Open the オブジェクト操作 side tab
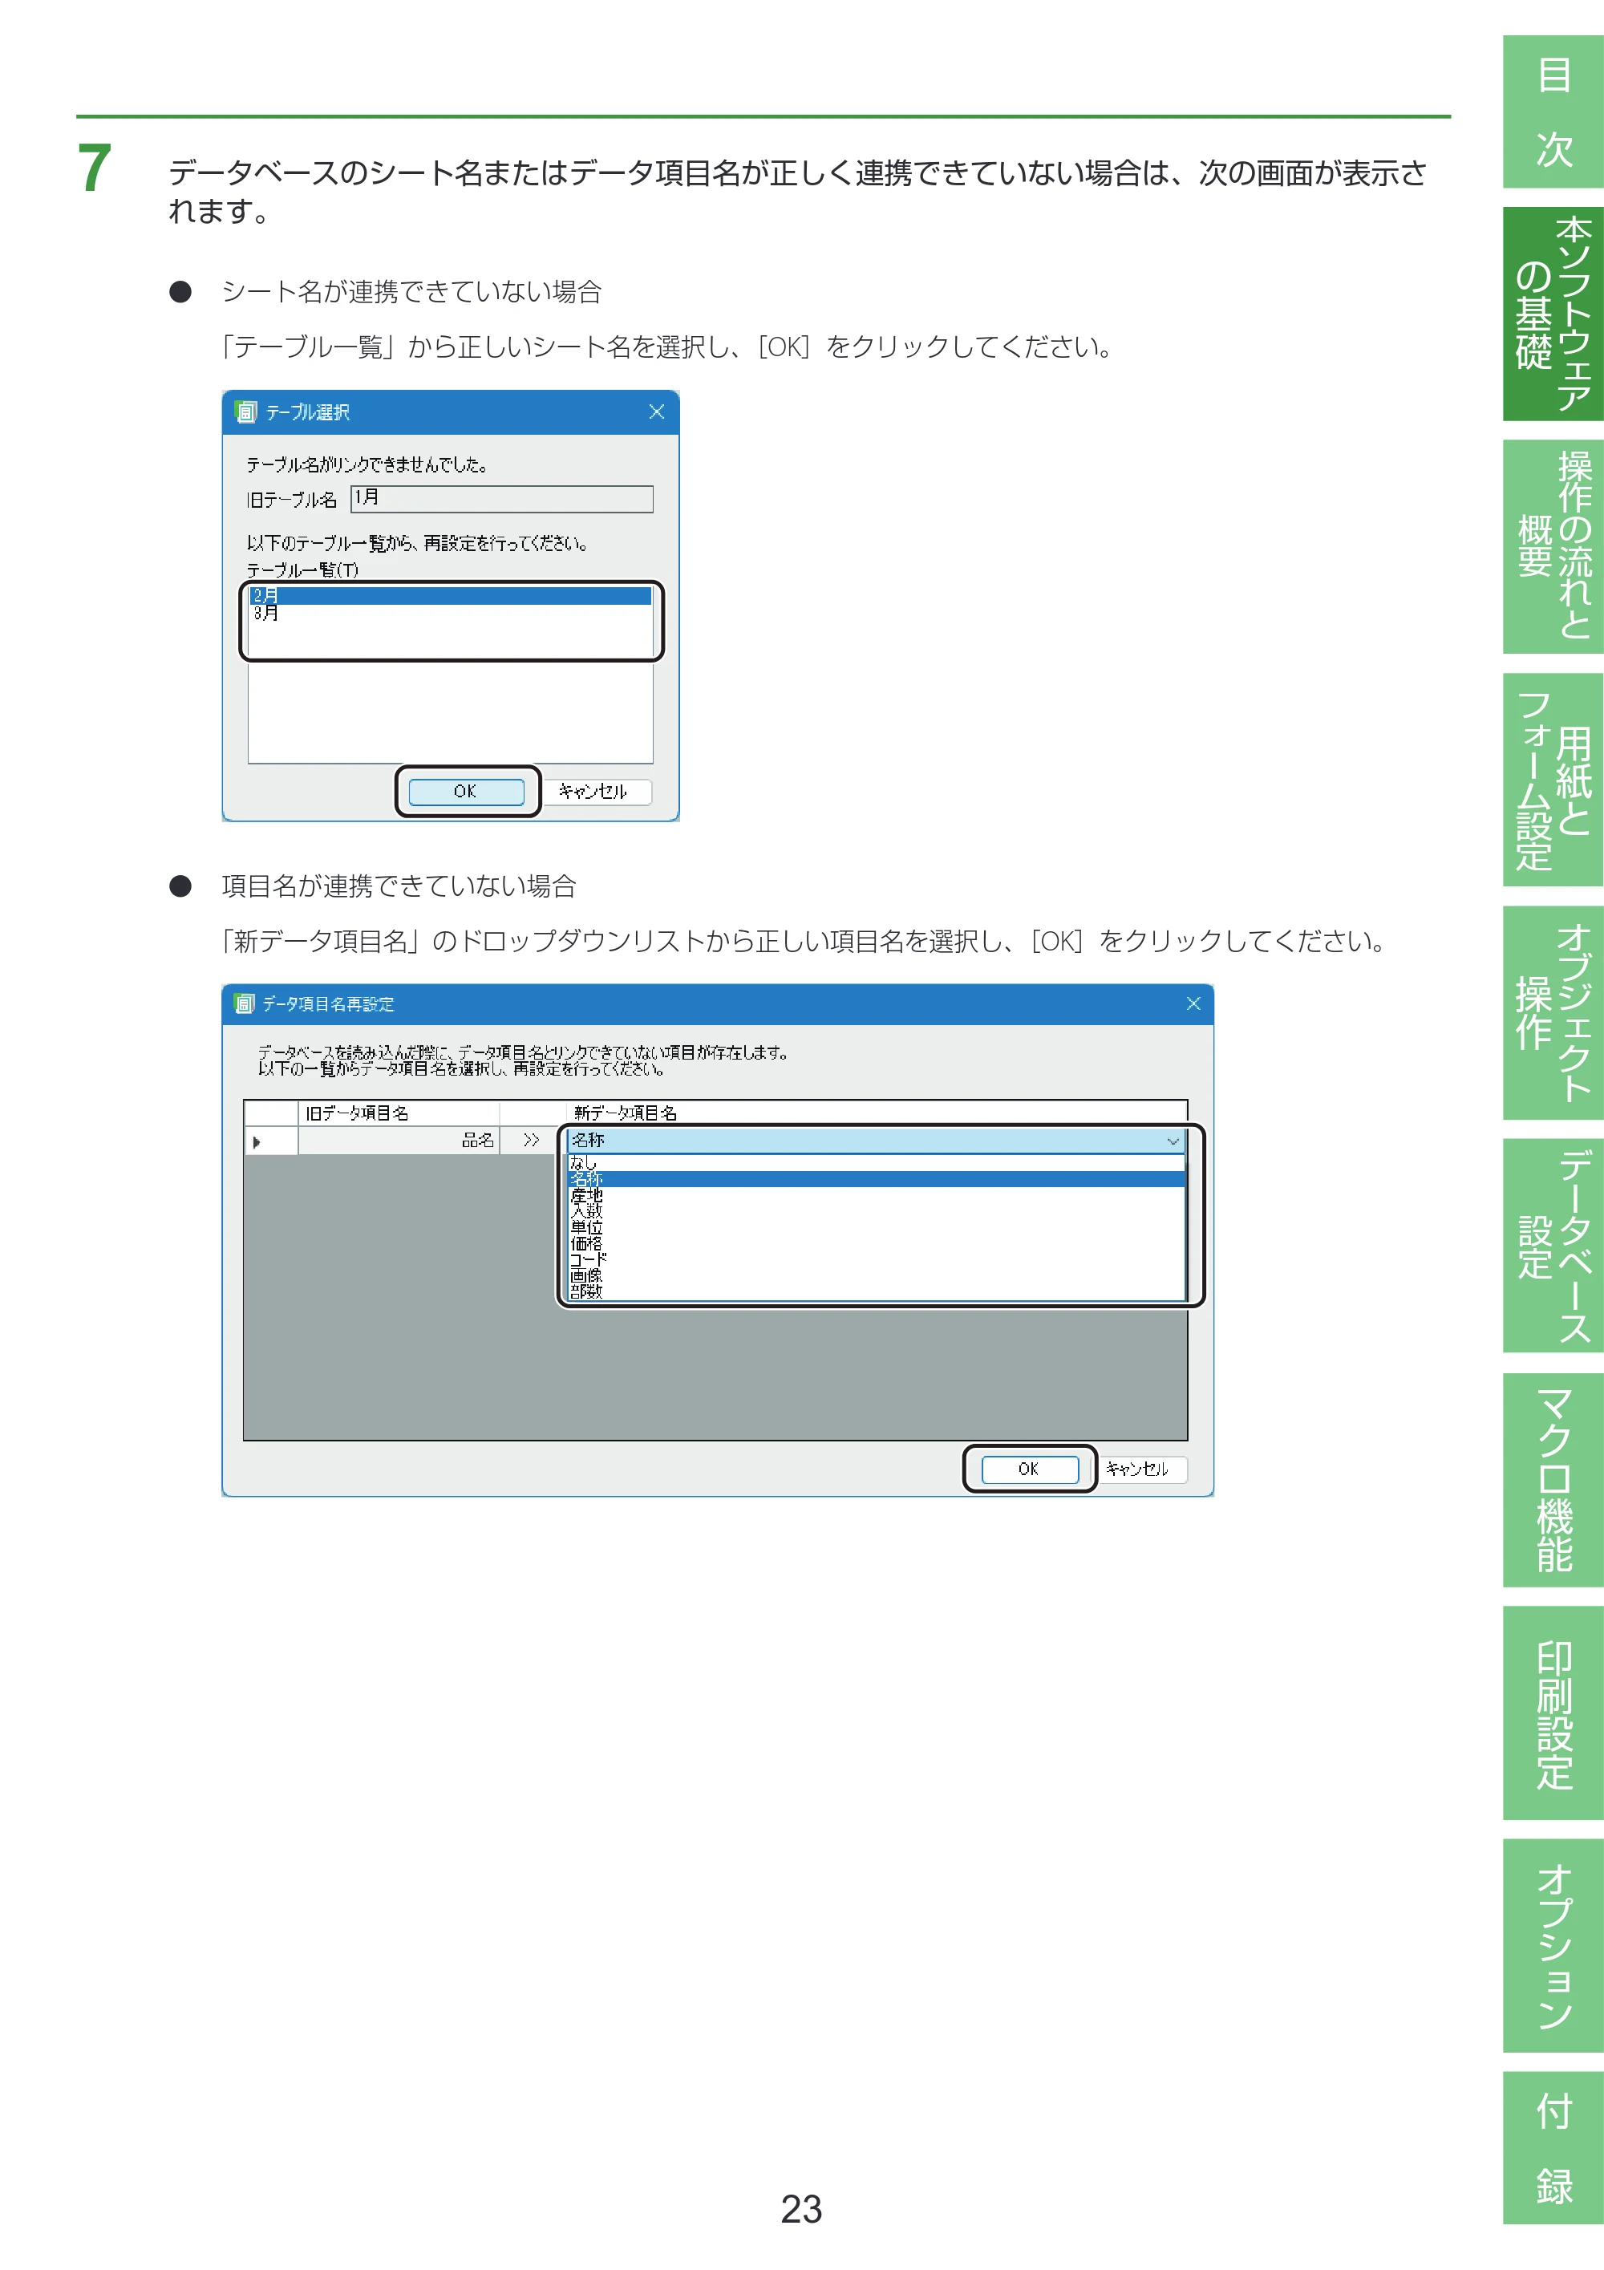The image size is (1604, 2270). pyautogui.click(x=1553, y=1012)
